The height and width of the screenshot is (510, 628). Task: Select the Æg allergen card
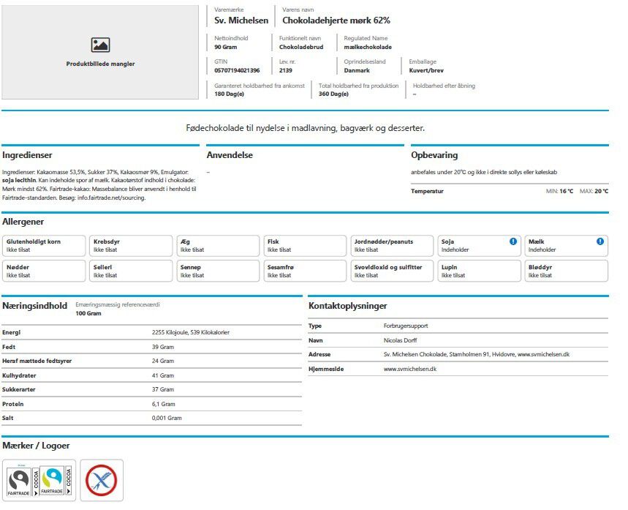tap(218, 246)
